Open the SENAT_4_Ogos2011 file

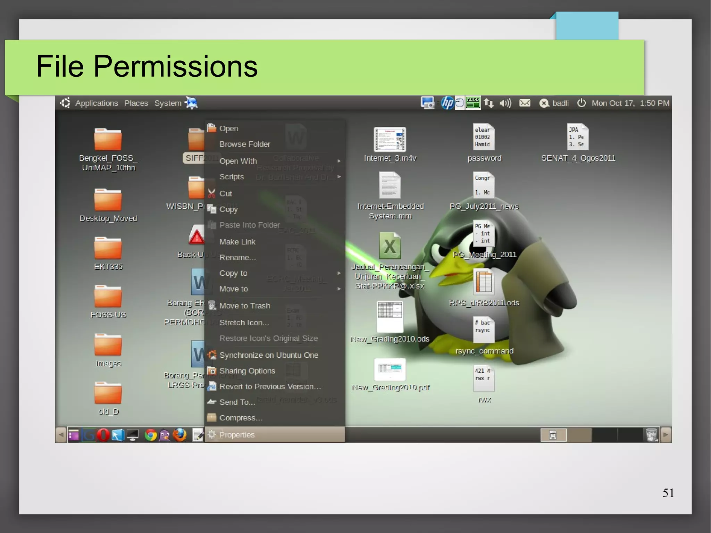tap(578, 137)
